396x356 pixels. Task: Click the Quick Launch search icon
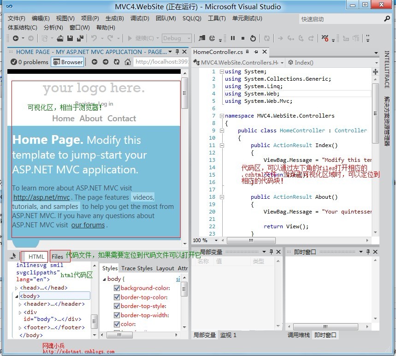coord(387,19)
